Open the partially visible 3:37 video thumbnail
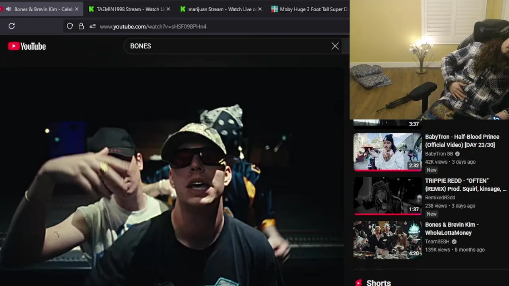 (388, 124)
